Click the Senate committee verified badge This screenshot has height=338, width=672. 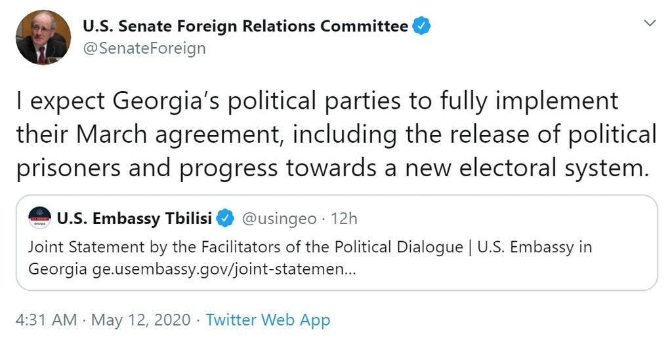[421, 26]
